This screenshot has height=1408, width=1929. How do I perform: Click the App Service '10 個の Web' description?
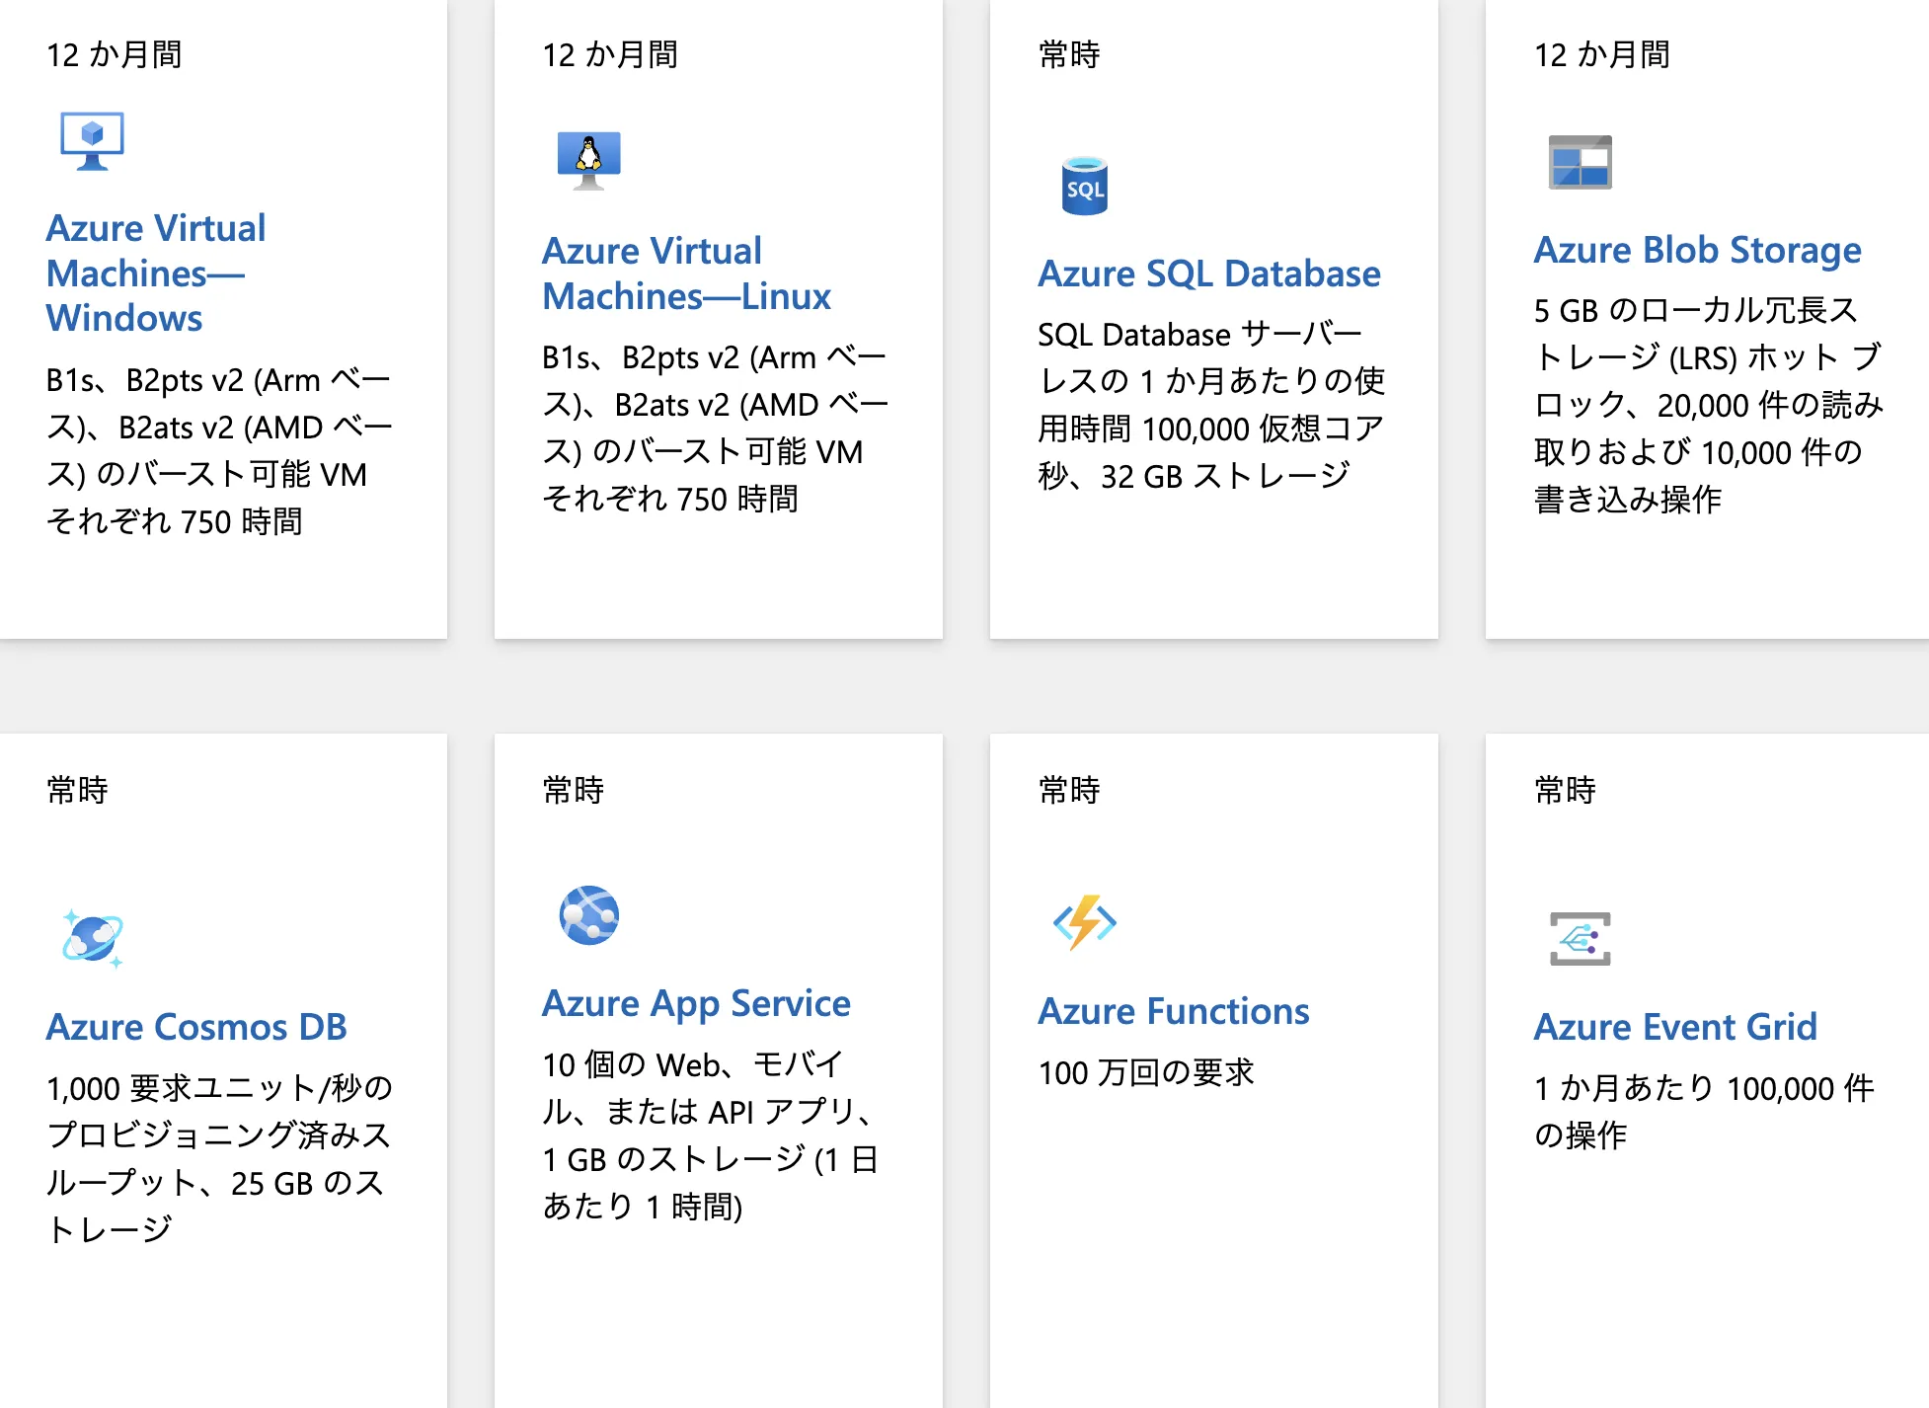coord(711,1135)
